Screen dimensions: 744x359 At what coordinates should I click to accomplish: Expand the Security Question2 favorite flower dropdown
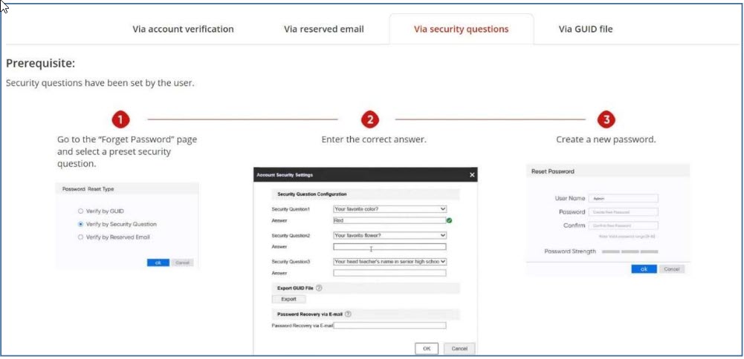tap(389, 236)
